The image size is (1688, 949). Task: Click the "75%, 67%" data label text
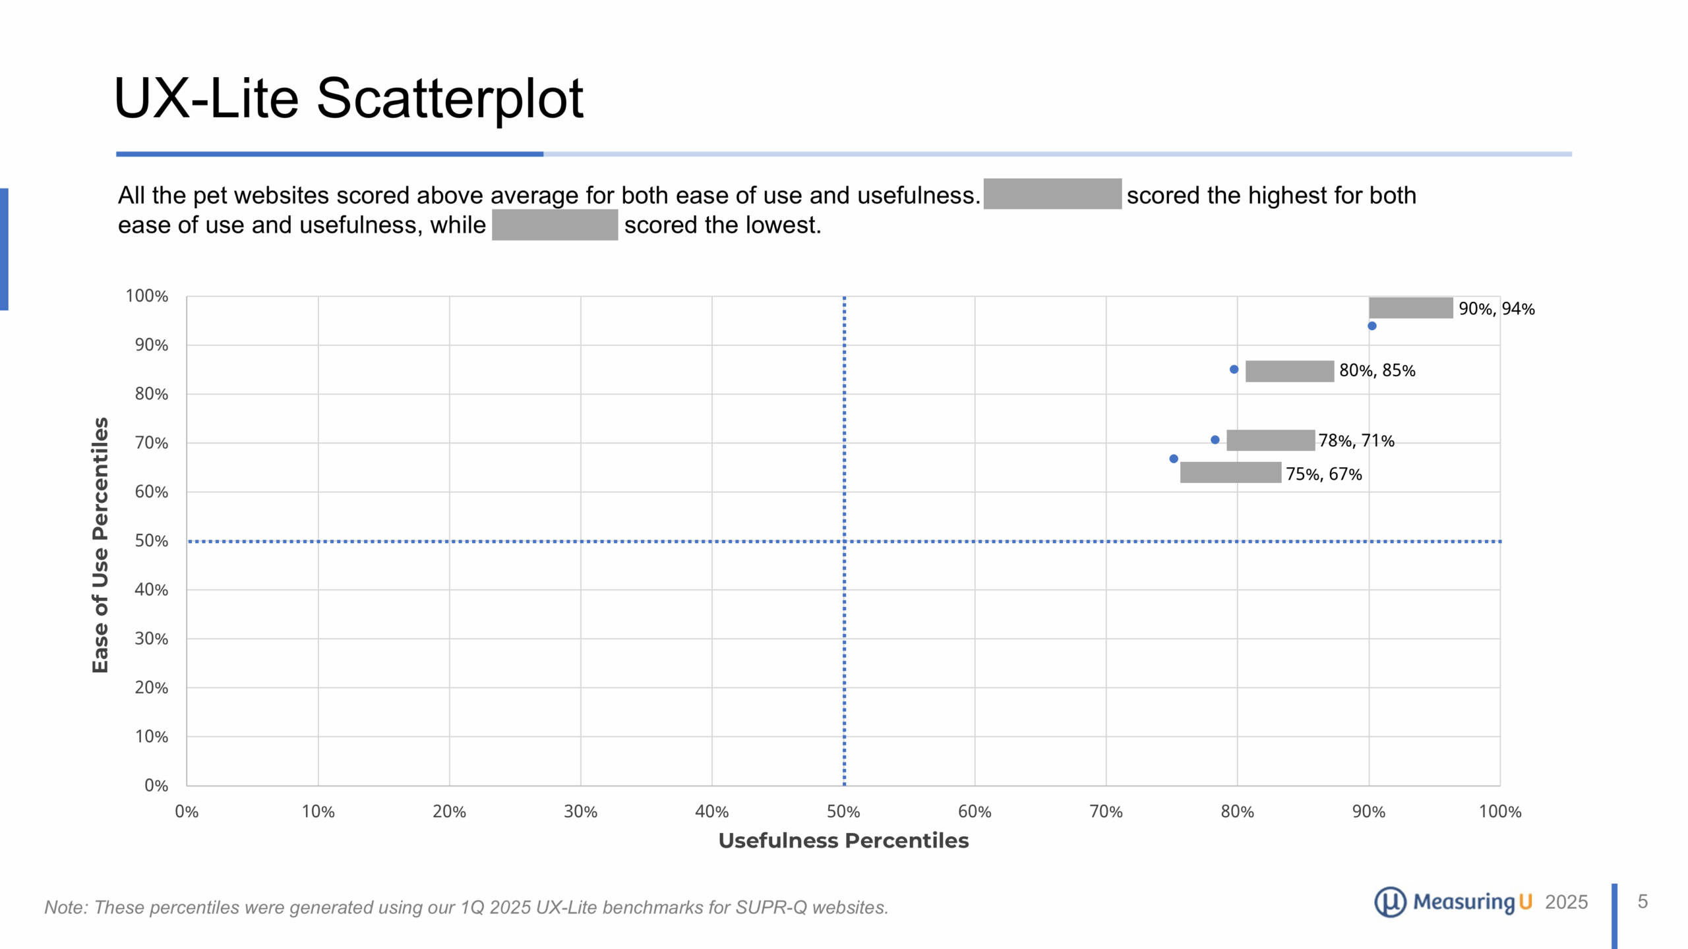click(x=1323, y=474)
